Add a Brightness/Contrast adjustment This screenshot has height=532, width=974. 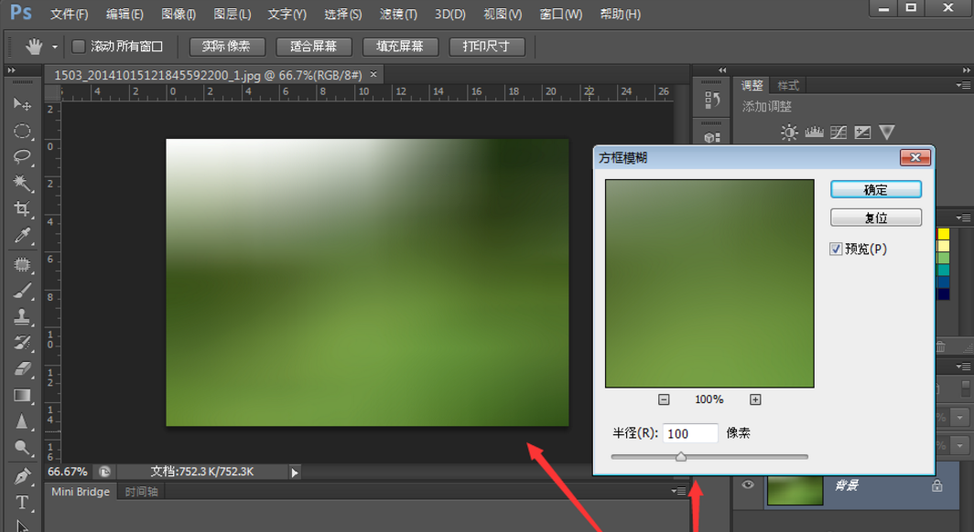point(789,132)
